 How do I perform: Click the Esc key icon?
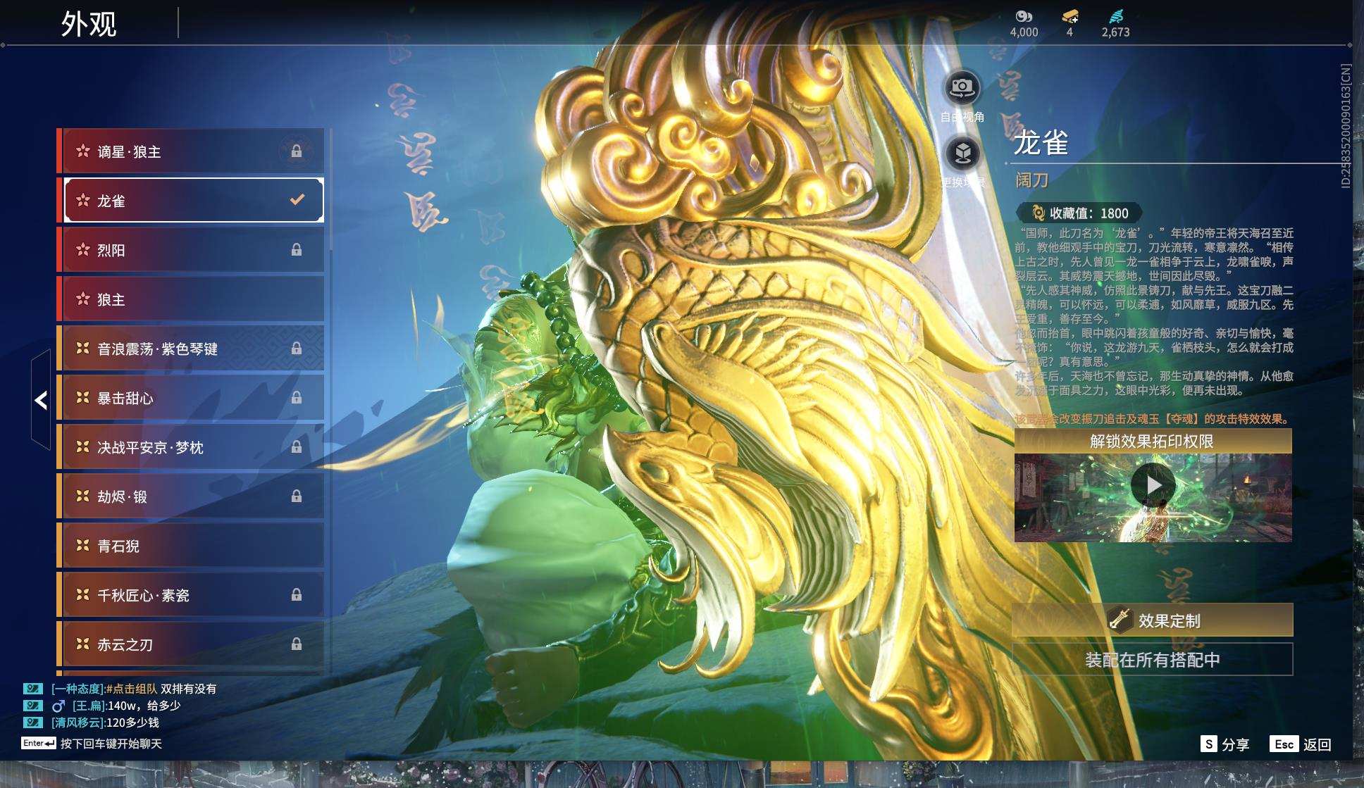[1284, 744]
